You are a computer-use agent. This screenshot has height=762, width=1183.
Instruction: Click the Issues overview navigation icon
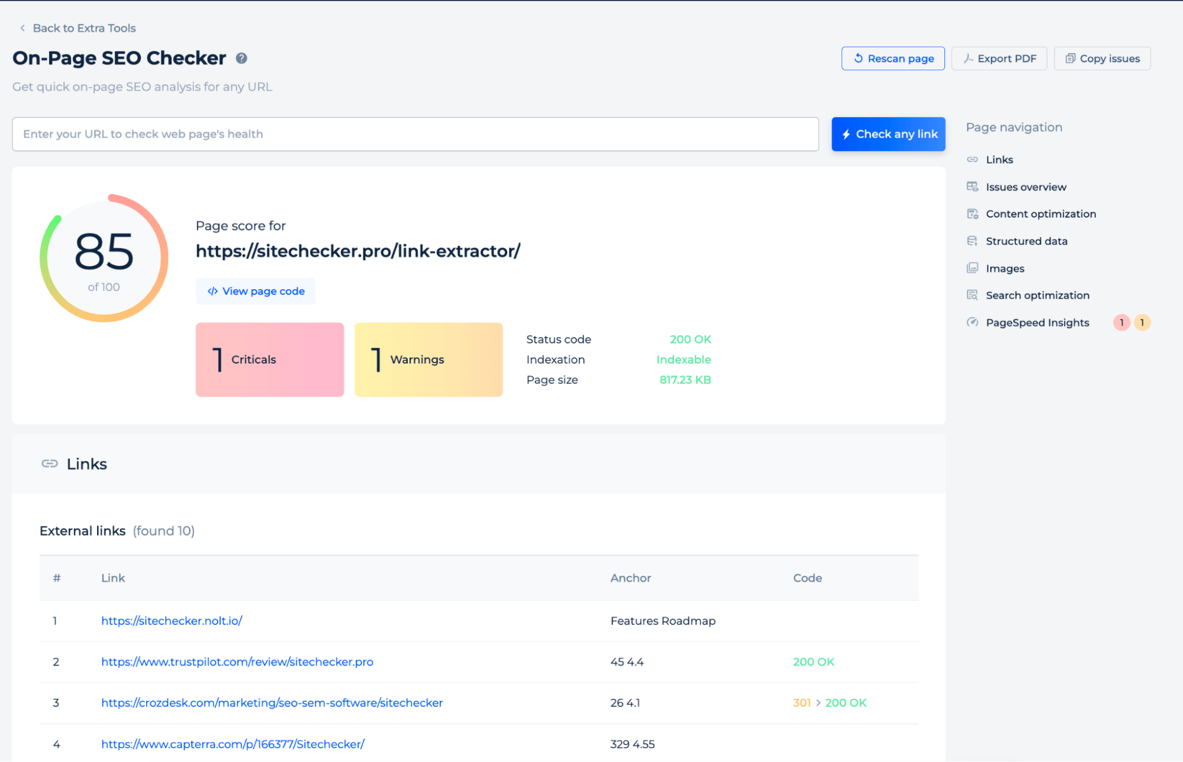click(972, 187)
